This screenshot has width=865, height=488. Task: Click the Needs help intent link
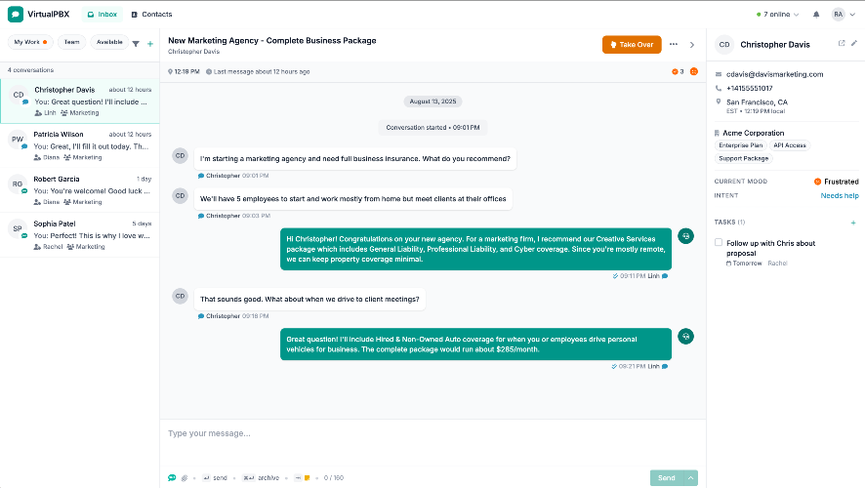pyautogui.click(x=839, y=196)
